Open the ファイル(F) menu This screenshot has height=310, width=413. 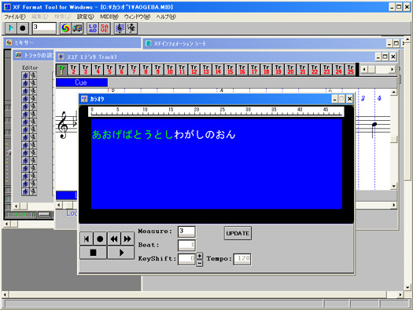pos(15,16)
